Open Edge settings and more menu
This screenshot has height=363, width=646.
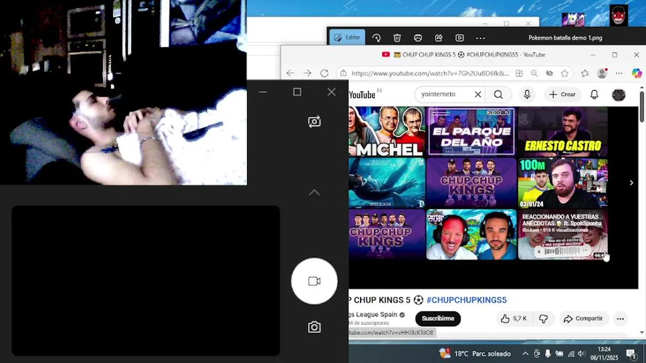coord(619,73)
